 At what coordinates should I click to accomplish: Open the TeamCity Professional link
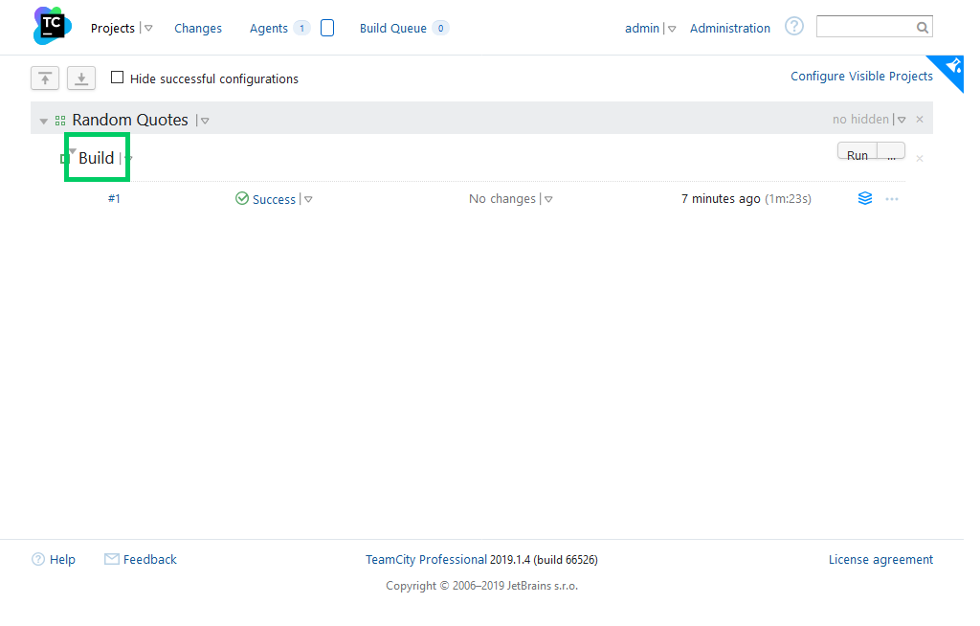(x=426, y=559)
